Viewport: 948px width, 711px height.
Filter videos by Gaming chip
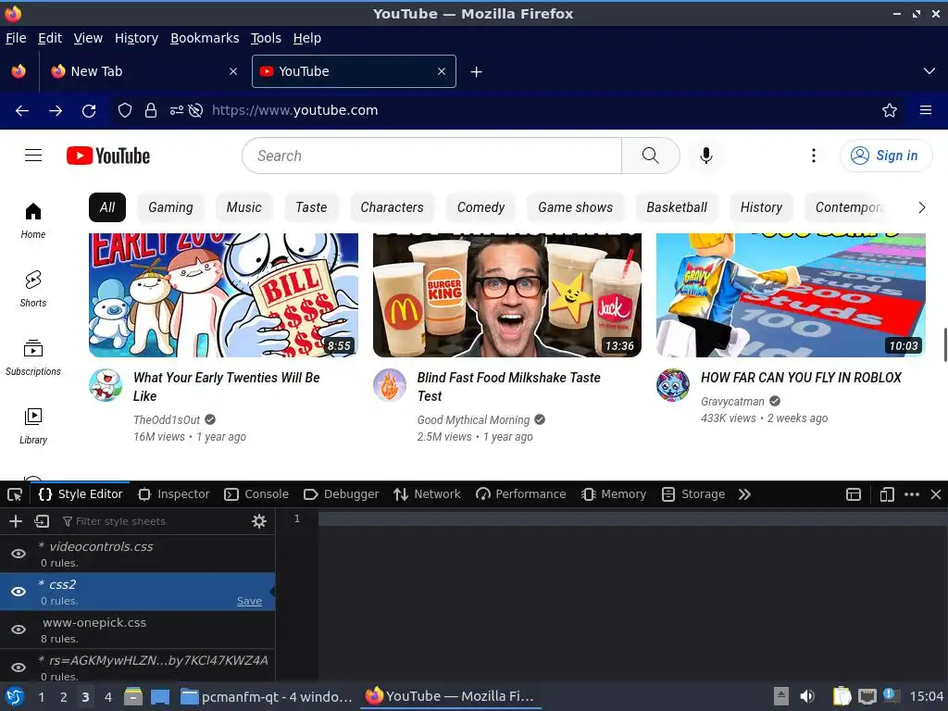point(170,207)
